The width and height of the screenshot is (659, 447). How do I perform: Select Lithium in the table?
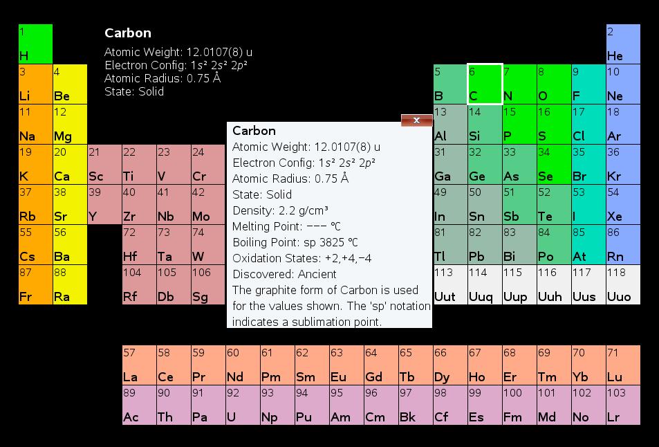pyautogui.click(x=35, y=84)
